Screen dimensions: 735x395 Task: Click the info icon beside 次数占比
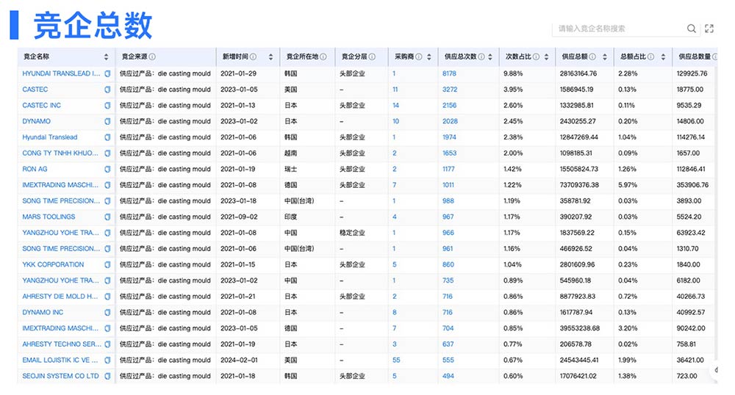coord(536,57)
